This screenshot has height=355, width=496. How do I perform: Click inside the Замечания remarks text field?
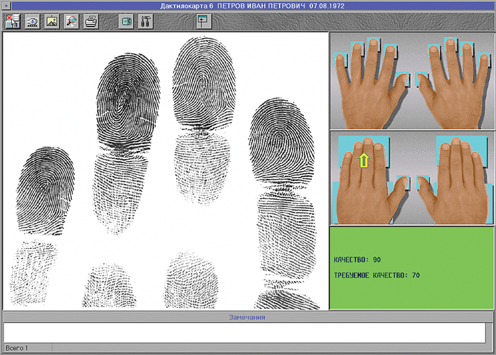point(244,331)
